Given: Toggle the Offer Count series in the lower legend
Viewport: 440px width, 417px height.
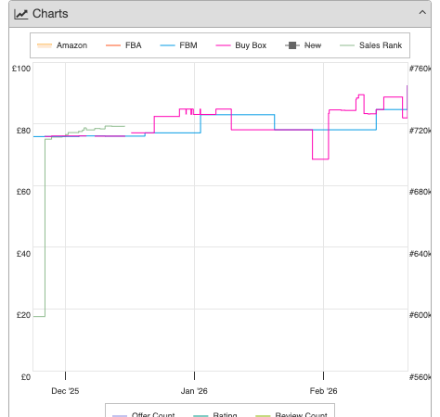Looking at the screenshot, I should point(143,414).
